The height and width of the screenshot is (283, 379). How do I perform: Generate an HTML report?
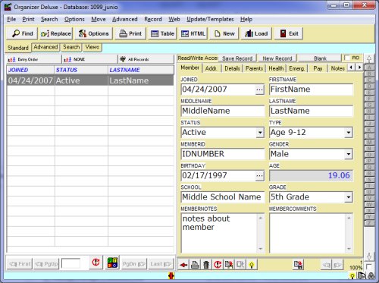(193, 33)
